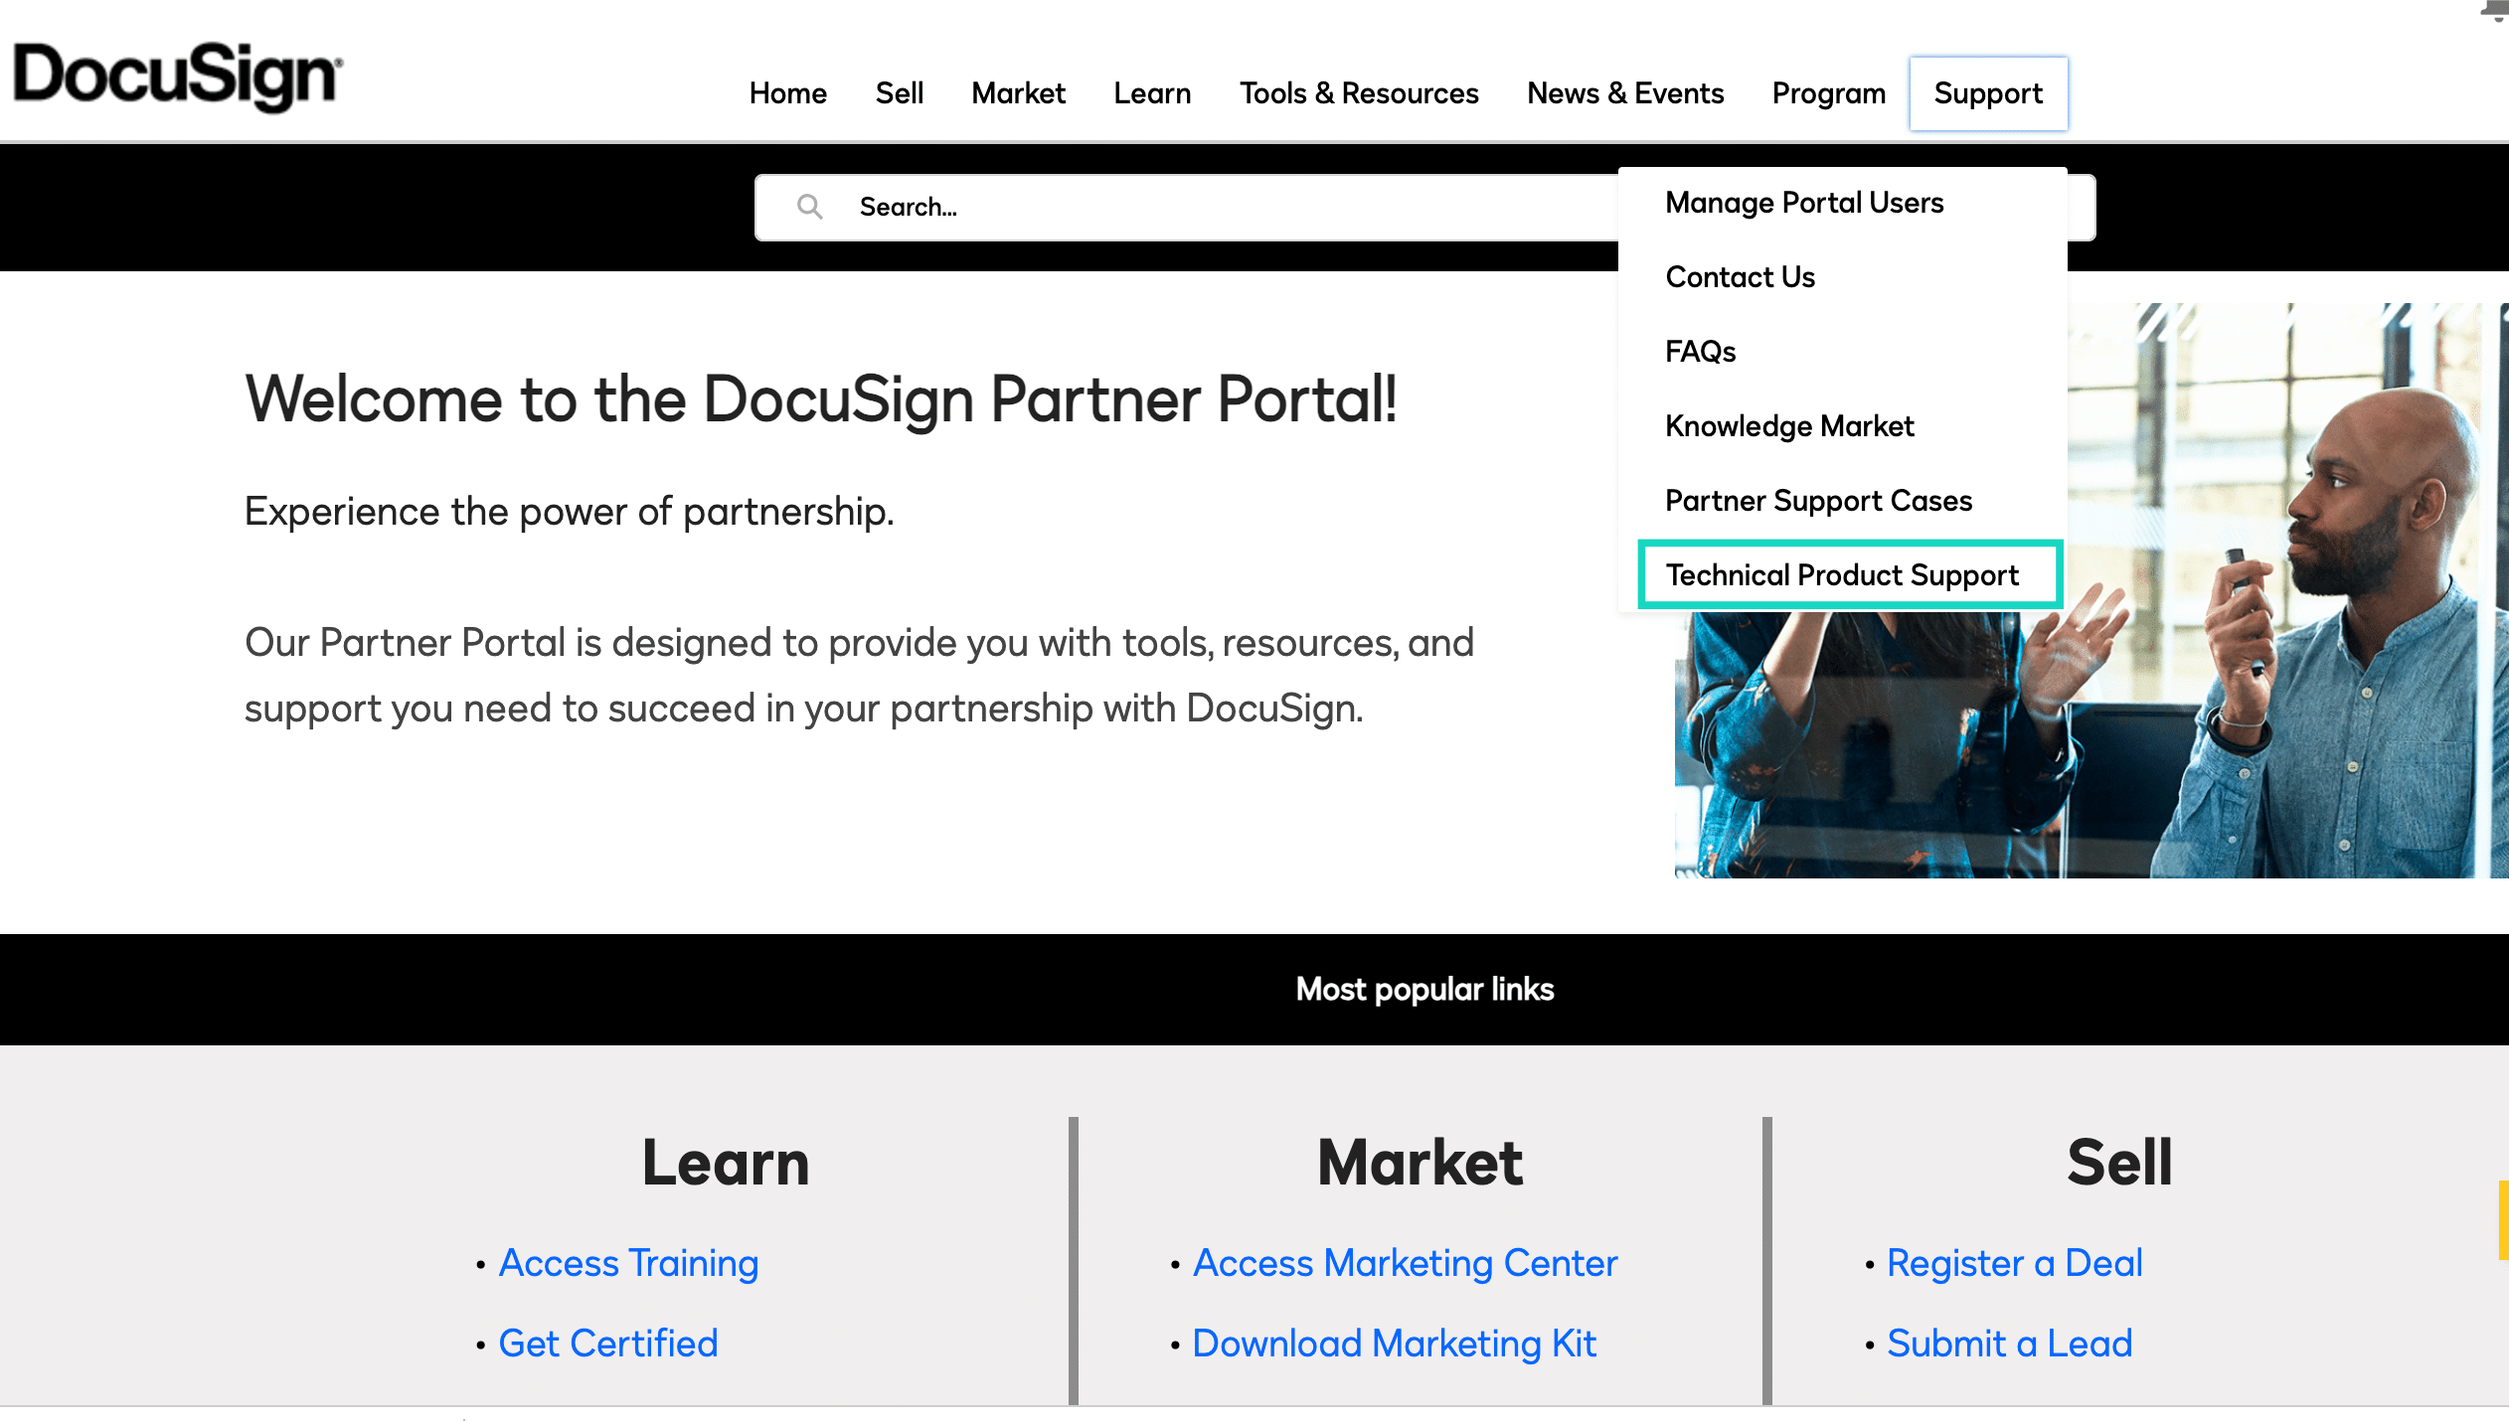Click the search magnifier icon
This screenshot has height=1421, width=2509.
click(810, 207)
